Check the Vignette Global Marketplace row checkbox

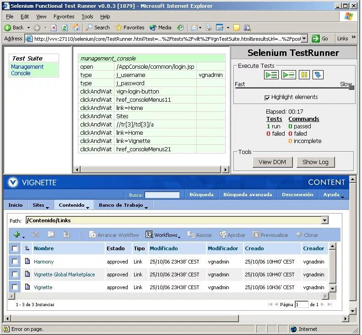tap(15, 275)
